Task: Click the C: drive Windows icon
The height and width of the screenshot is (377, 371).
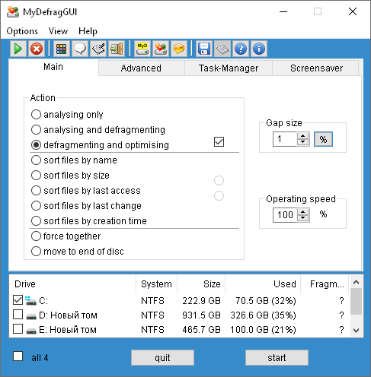Action: (30, 300)
